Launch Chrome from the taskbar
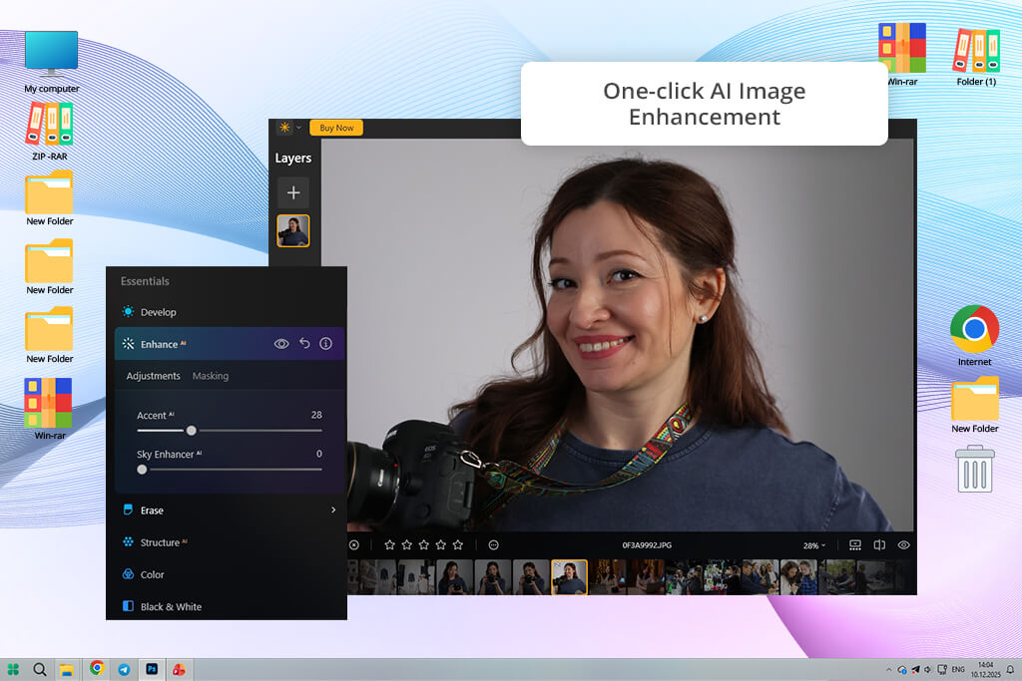The width and height of the screenshot is (1022, 681). (97, 668)
